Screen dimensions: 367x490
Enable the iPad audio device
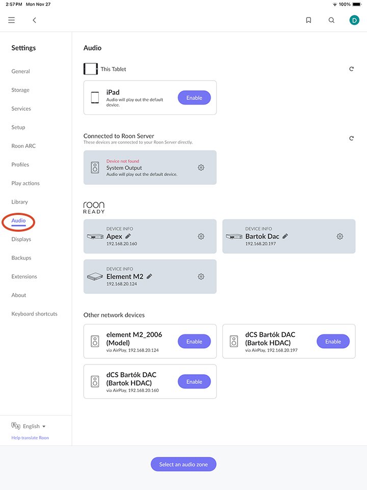194,97
